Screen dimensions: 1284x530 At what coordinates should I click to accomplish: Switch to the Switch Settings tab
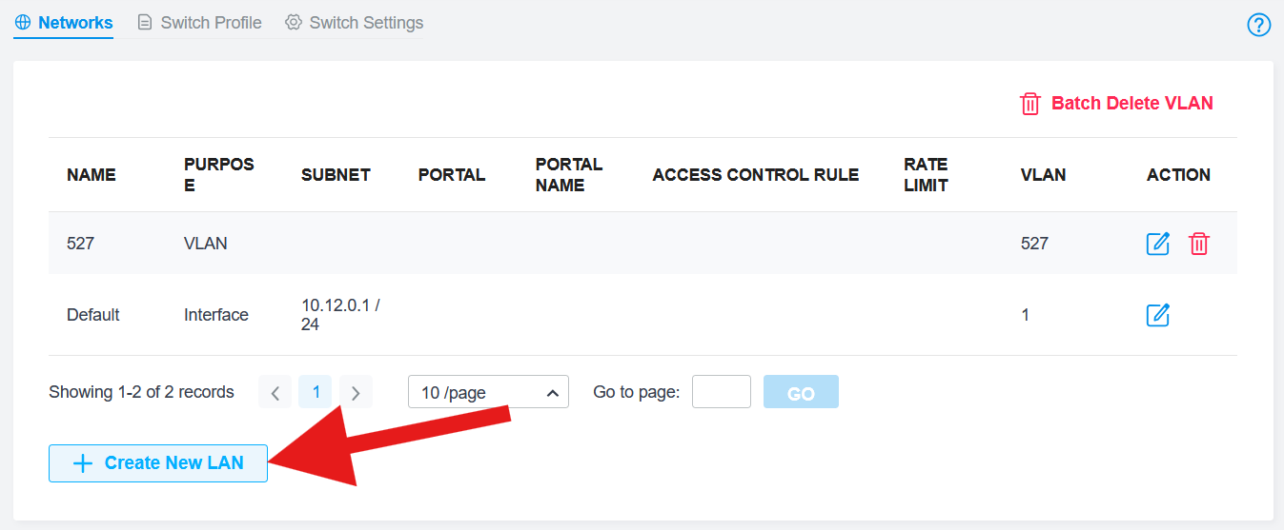point(355,22)
